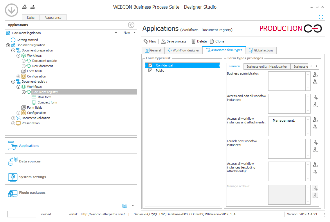This screenshot has width=330, height=222.
Task: Click the back arrow in Applications panel header
Action: pos(131,25)
